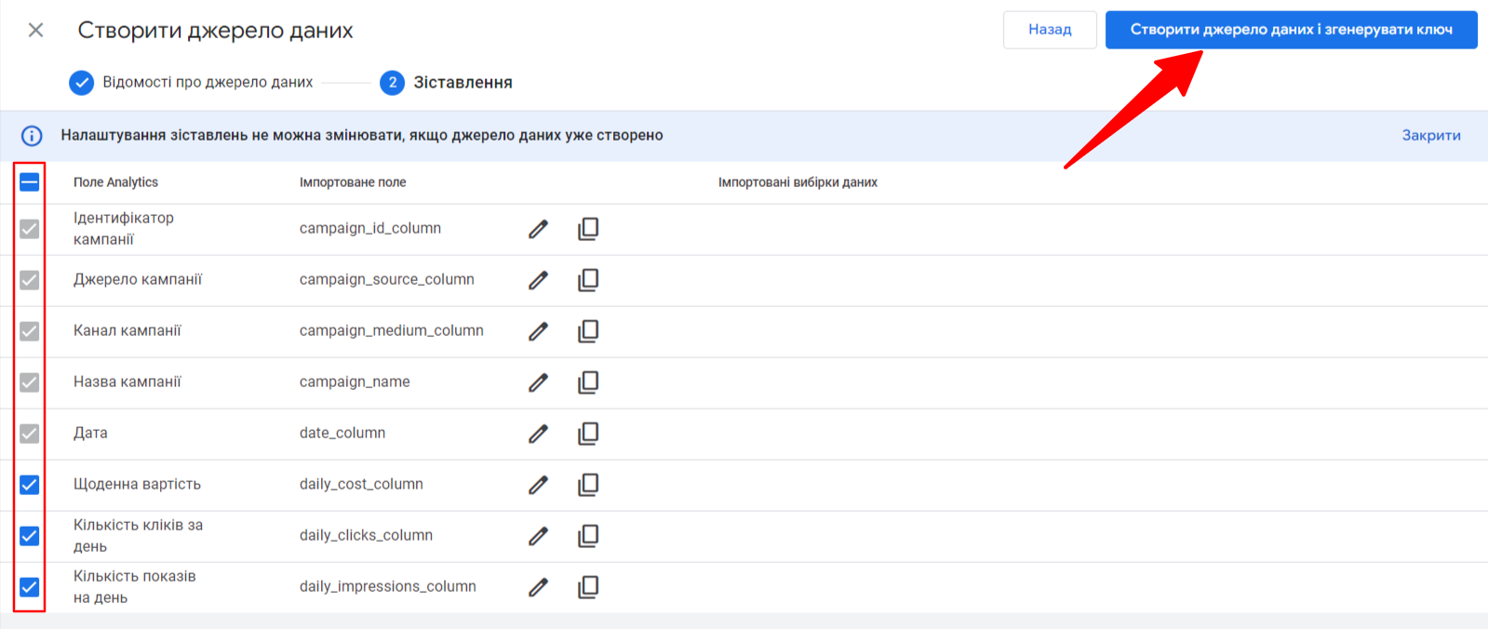Click the Канал кампанії field label
This screenshot has width=1488, height=629.
click(127, 331)
